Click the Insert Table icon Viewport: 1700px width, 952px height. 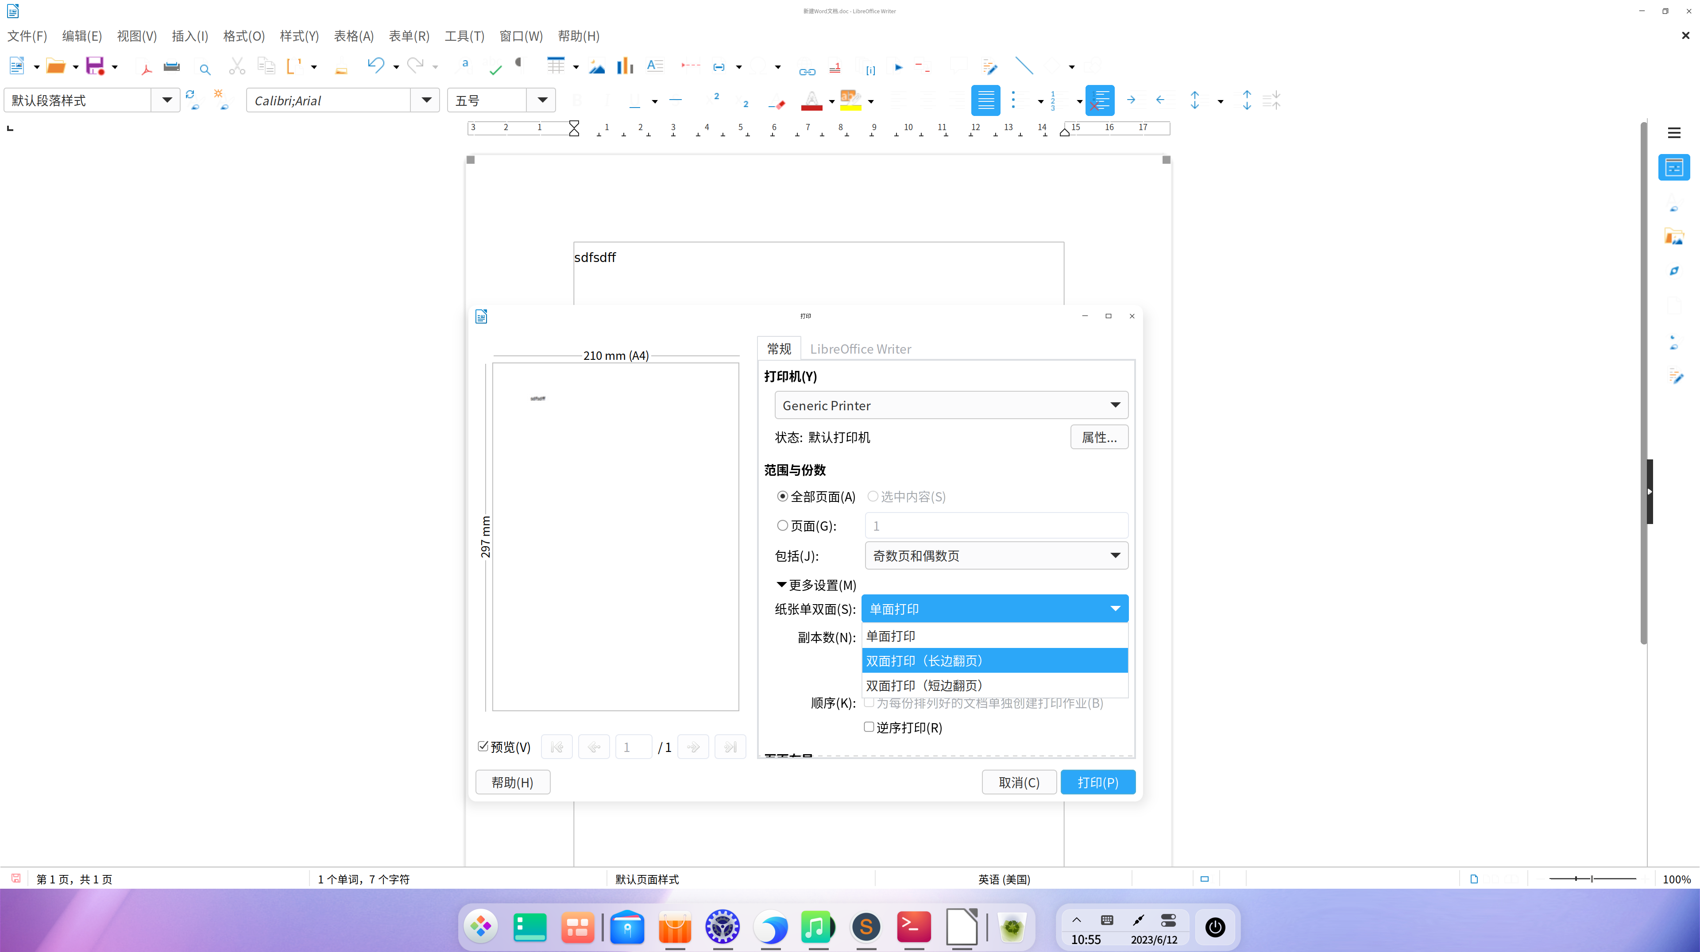pos(556,66)
